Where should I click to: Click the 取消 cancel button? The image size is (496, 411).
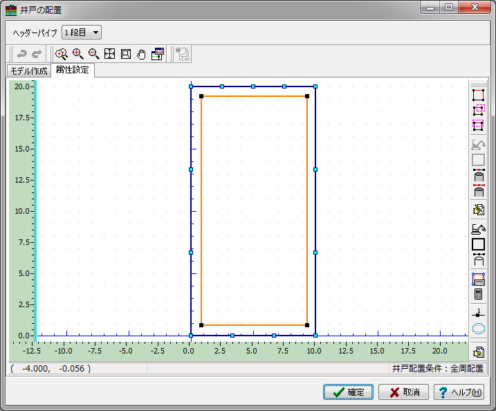tap(403, 392)
